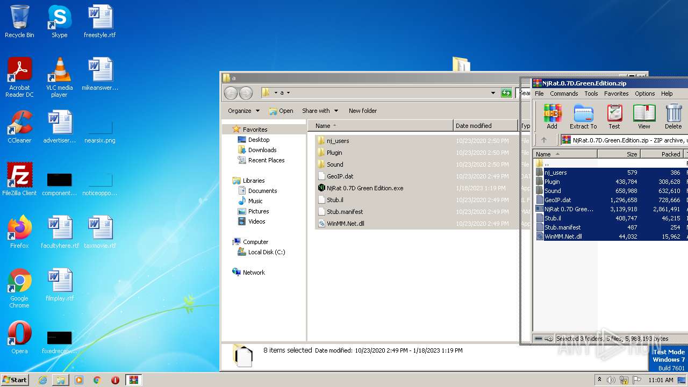Select freestyle.rtf desktop file
Image resolution: width=688 pixels, height=387 pixels.
point(100,21)
